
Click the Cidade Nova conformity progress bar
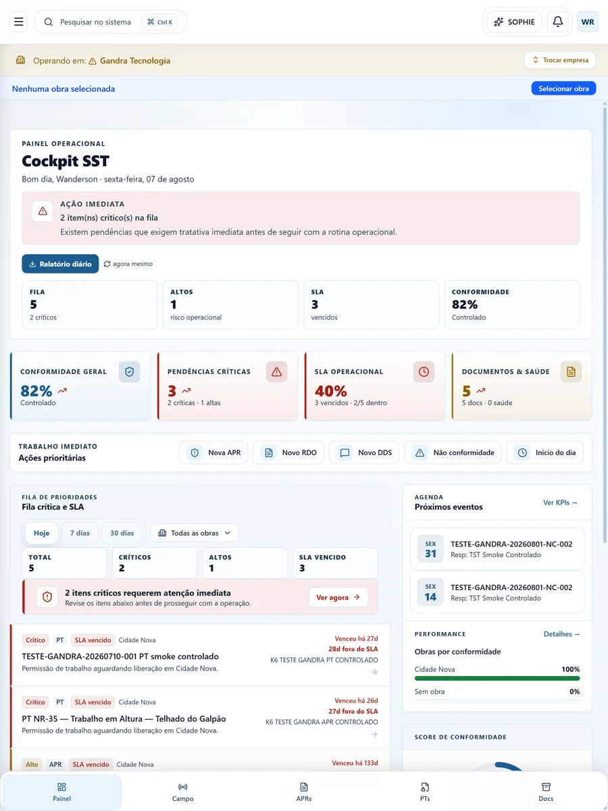coord(497,679)
